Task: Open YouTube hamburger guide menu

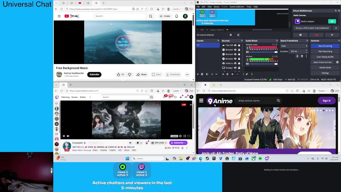Action: tap(59, 16)
